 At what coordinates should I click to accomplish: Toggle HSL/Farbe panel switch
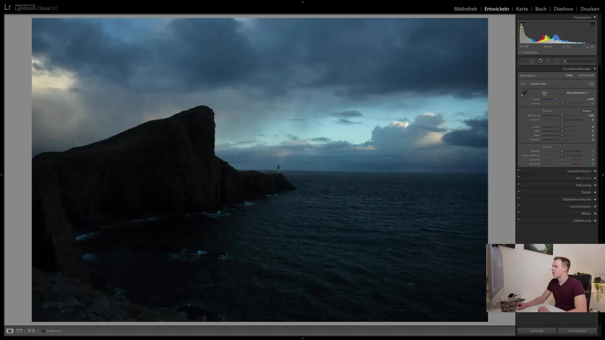pyautogui.click(x=519, y=177)
